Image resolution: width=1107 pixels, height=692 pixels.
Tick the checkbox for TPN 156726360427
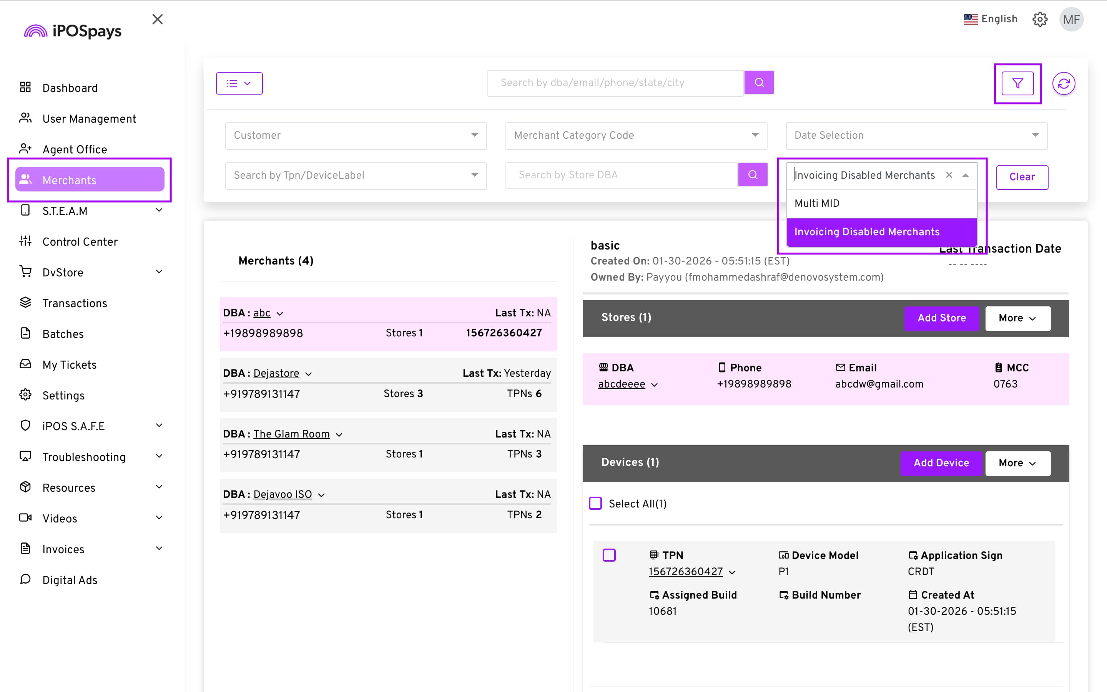(609, 555)
